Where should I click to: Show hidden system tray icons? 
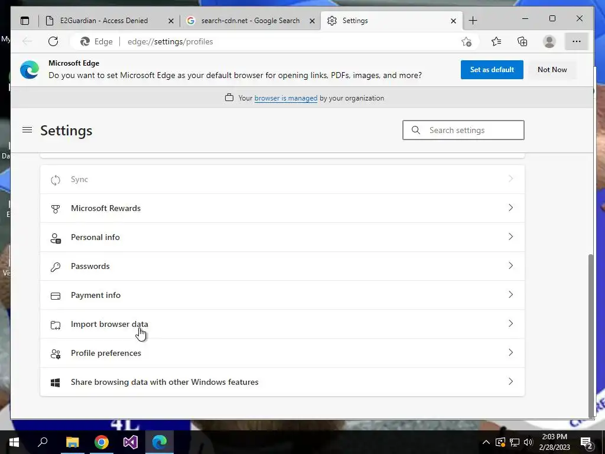486,442
